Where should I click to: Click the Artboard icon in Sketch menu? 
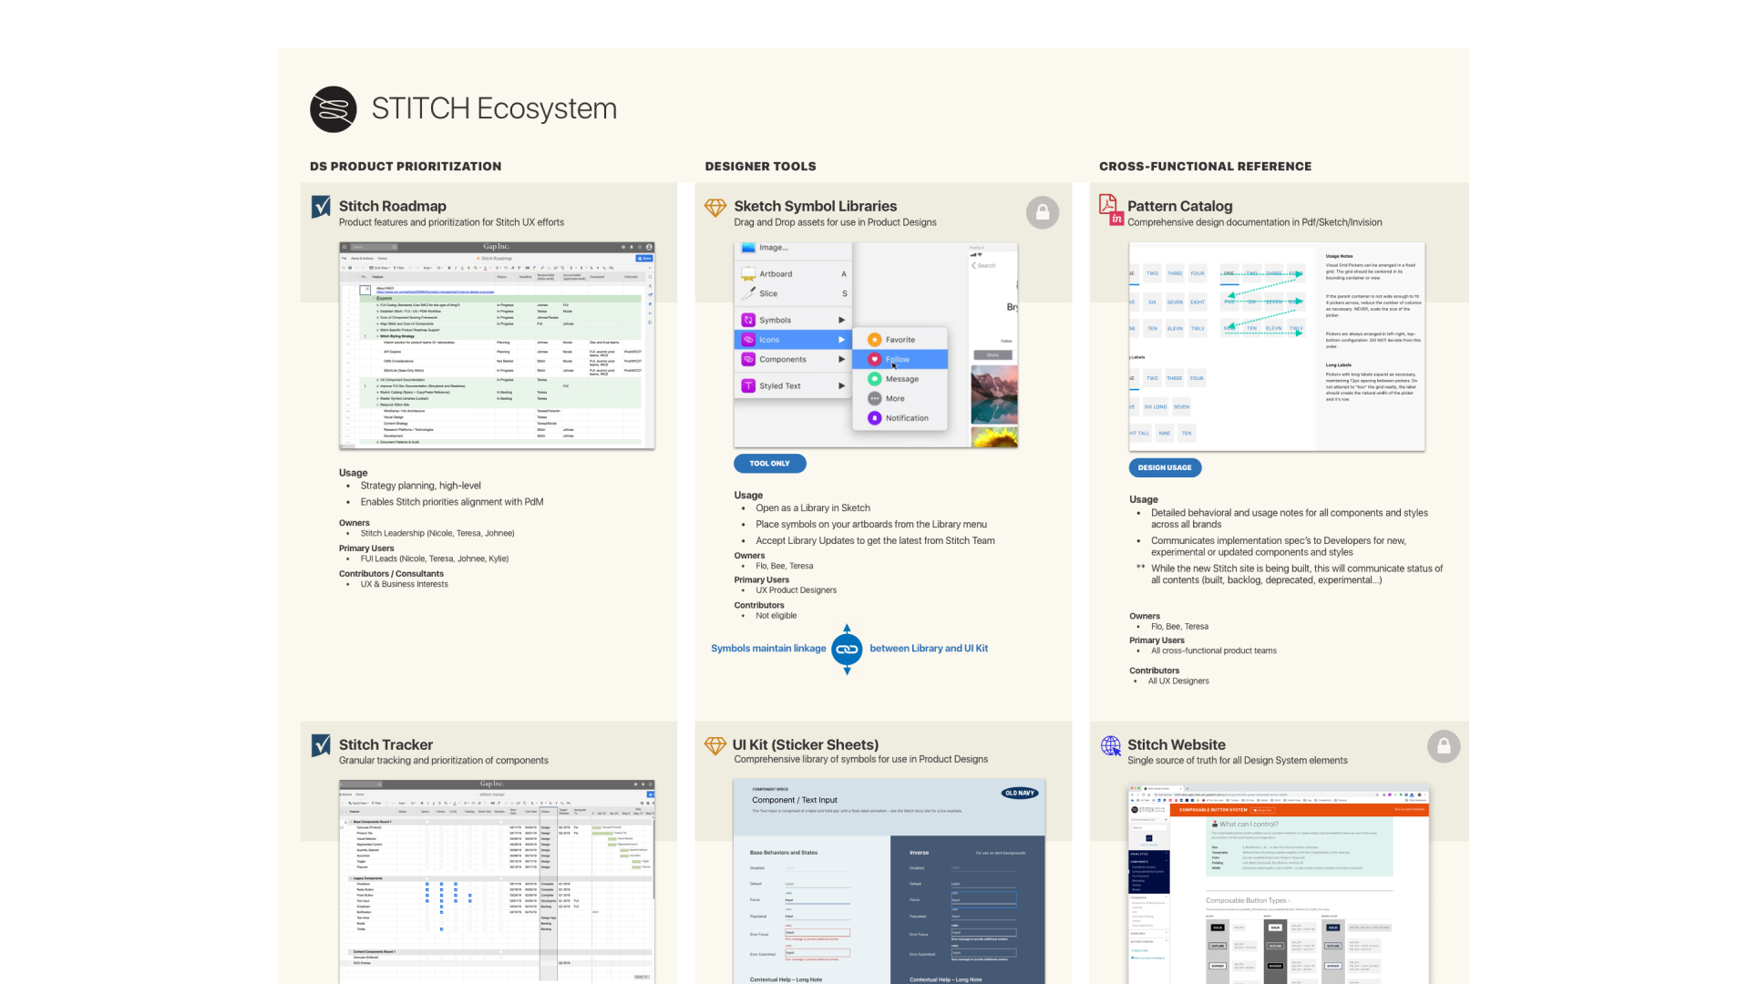(x=748, y=273)
